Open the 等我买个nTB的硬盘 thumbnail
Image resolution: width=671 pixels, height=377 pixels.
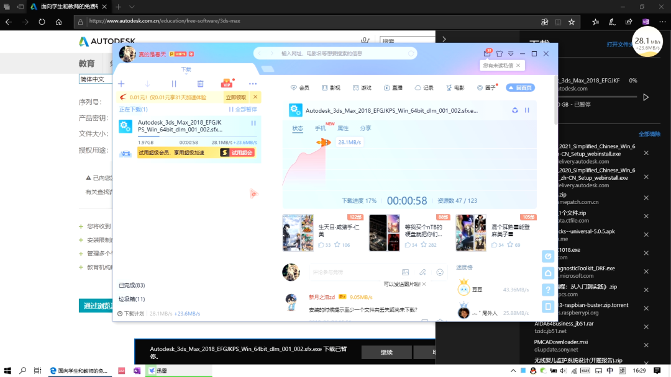385,233
